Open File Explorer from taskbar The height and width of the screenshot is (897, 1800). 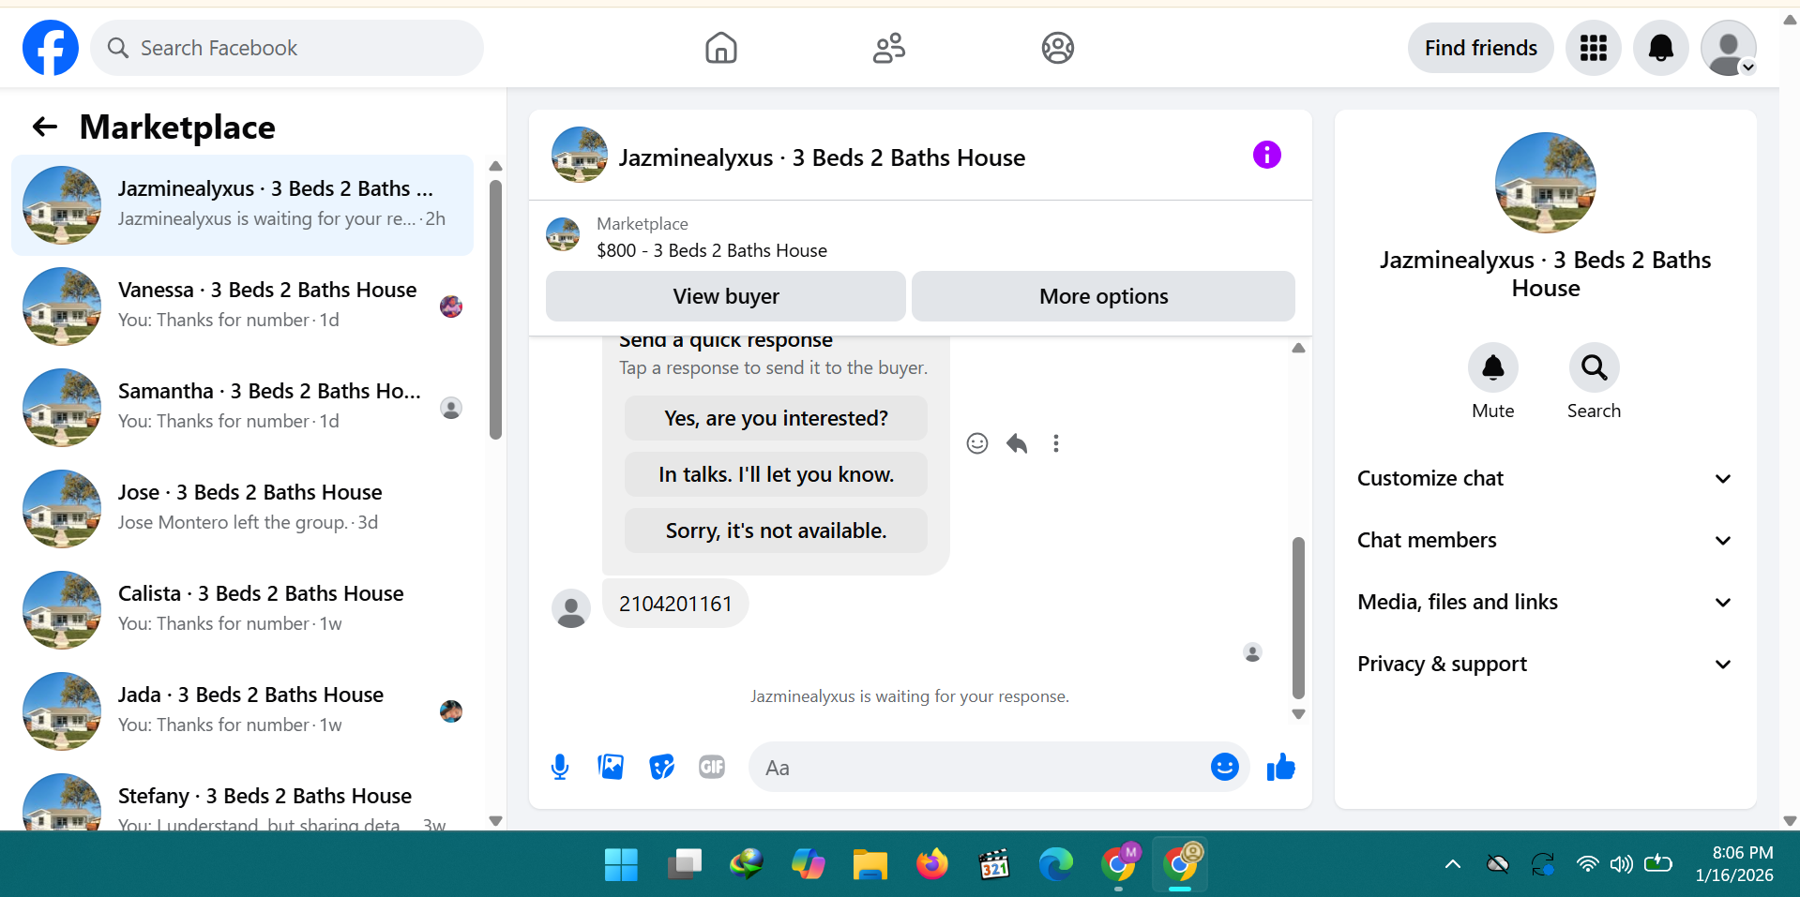pos(870,864)
